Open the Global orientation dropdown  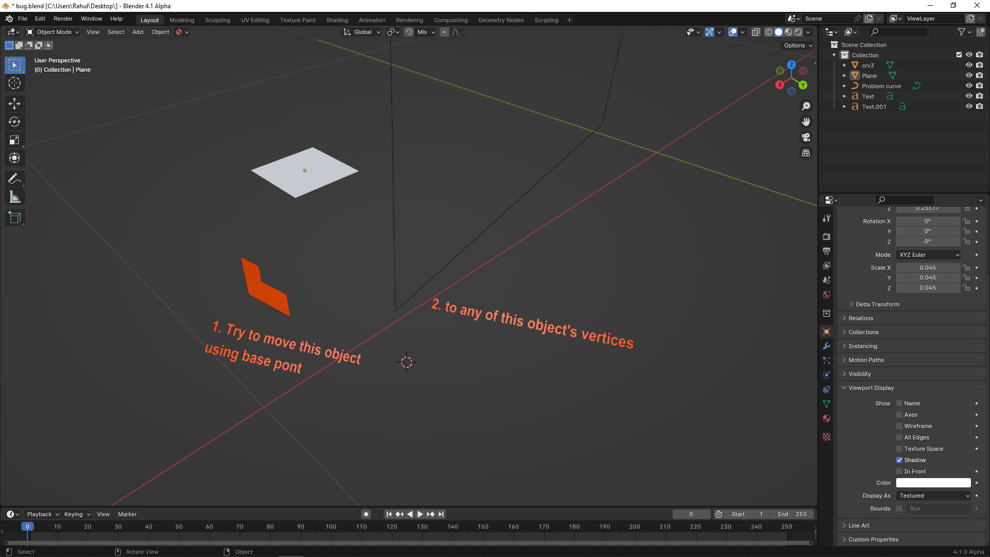362,32
